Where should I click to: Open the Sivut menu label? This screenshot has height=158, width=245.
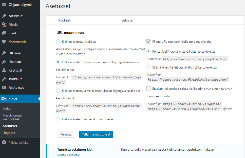[12, 33]
